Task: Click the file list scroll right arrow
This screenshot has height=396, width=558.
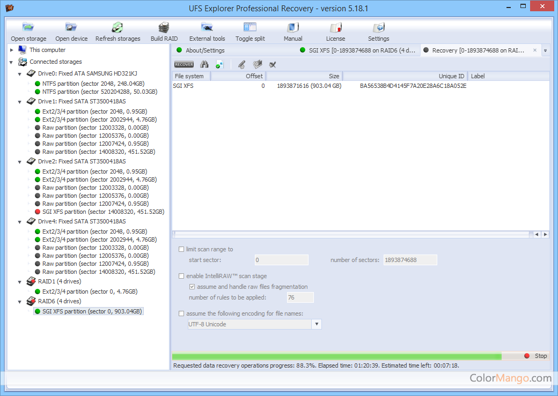Action: [x=545, y=234]
